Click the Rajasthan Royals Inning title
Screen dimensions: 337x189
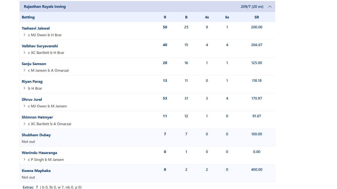[45, 7]
